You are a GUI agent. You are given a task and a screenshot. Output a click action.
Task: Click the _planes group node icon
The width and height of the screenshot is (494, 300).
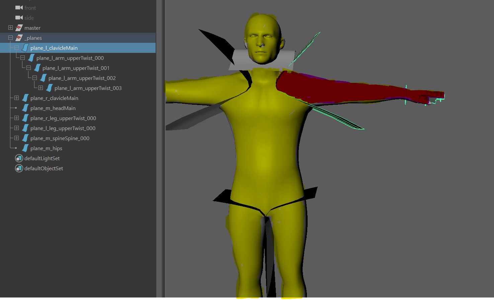pyautogui.click(x=19, y=38)
